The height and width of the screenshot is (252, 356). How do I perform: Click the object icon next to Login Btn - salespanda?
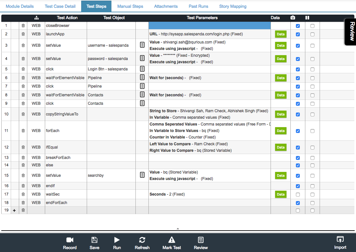pos(142,69)
